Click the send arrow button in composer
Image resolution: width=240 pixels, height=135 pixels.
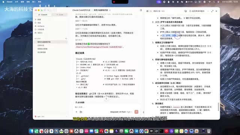pyautogui.click(x=136, y=112)
